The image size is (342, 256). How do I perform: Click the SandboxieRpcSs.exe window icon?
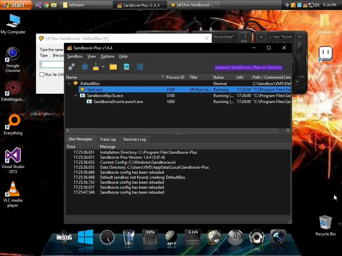tap(82, 96)
